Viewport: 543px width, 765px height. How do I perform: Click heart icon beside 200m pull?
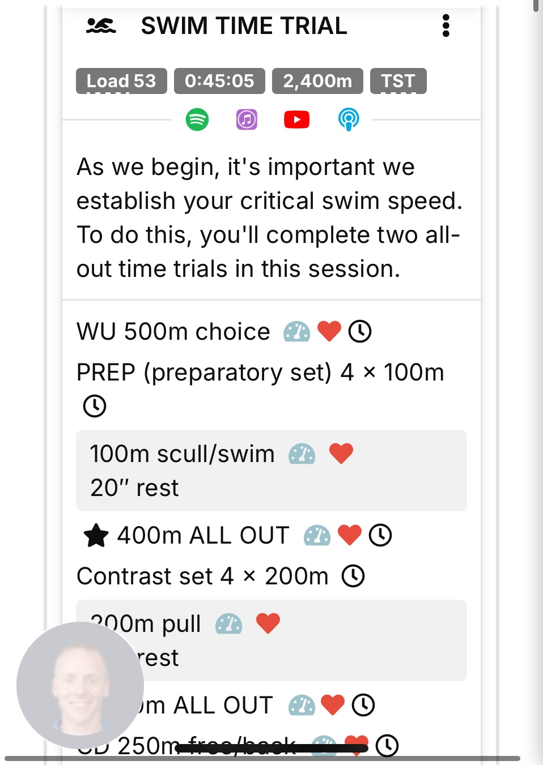268,623
